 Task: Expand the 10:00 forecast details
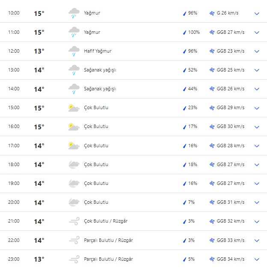click(x=257, y=13)
